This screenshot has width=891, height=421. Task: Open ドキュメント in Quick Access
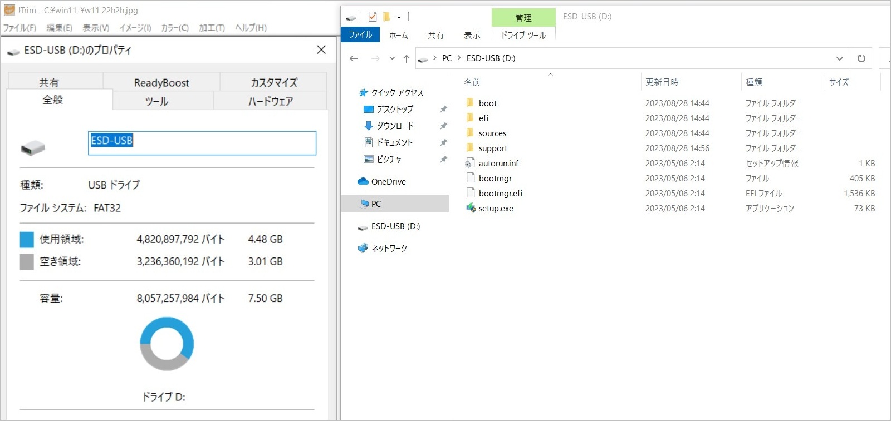395,142
